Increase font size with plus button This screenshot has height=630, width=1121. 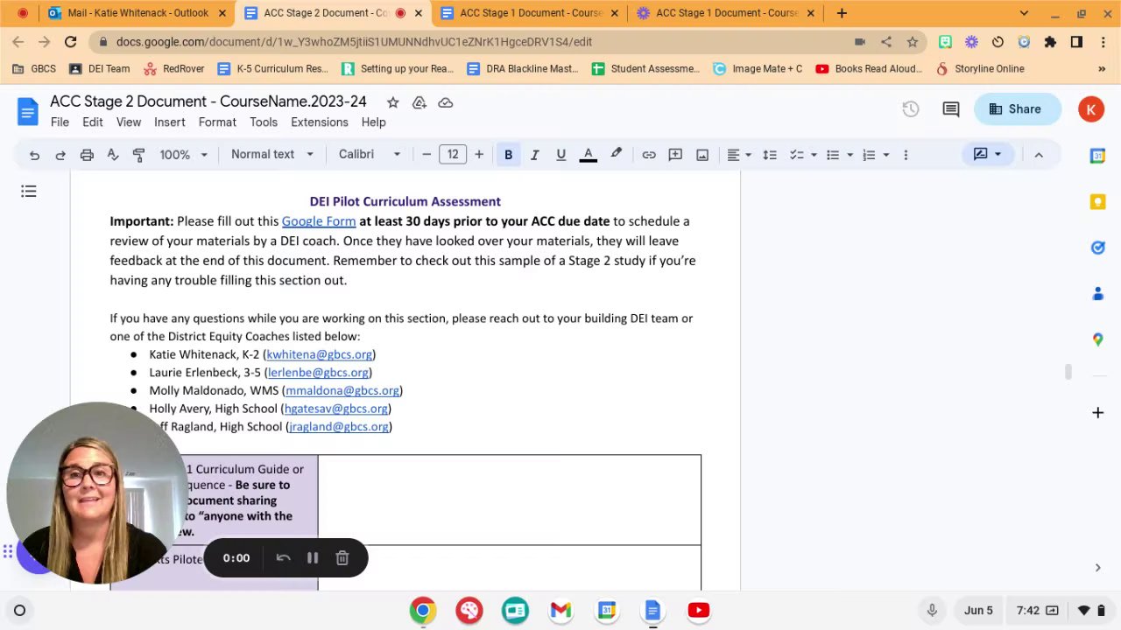479,155
